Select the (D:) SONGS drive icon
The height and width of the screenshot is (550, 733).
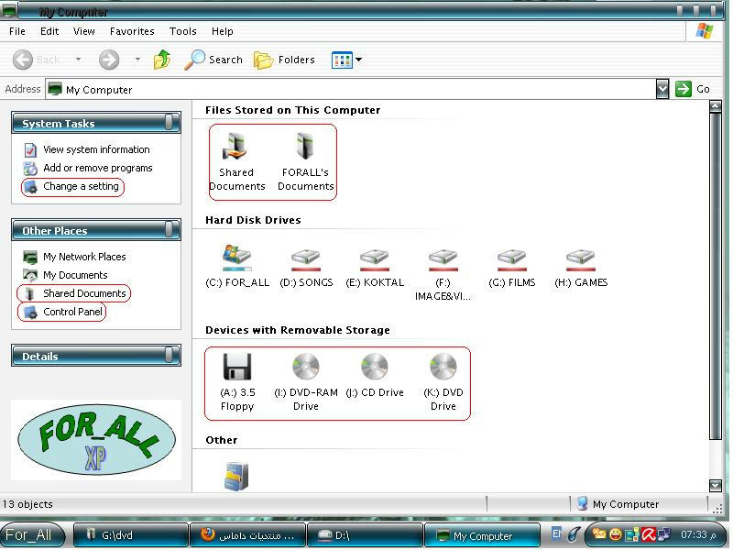[306, 259]
